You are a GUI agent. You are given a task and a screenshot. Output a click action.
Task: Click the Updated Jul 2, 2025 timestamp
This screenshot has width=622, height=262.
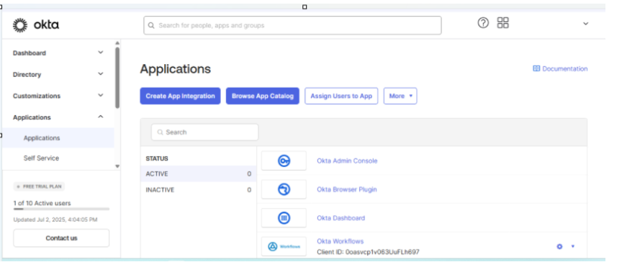tap(55, 220)
